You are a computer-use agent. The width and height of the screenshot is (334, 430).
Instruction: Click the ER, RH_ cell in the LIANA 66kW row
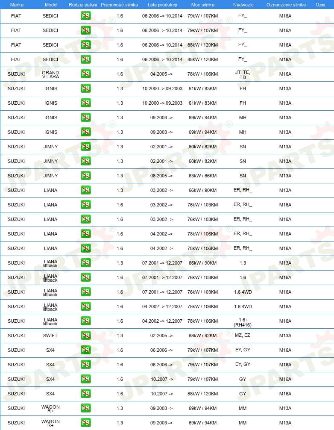click(243, 190)
